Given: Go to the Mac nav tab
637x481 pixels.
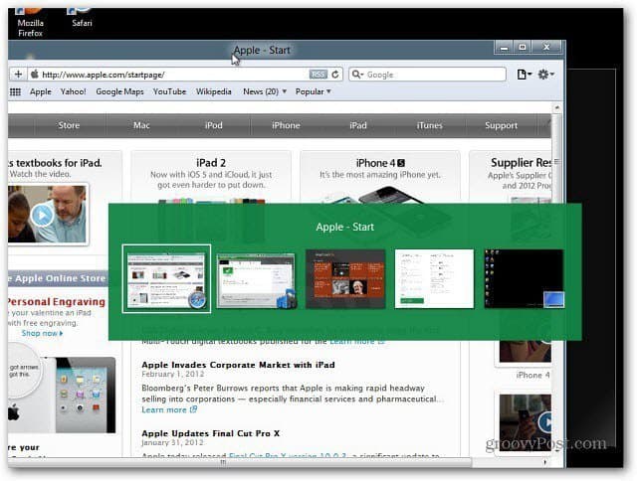Looking at the screenshot, I should point(141,125).
